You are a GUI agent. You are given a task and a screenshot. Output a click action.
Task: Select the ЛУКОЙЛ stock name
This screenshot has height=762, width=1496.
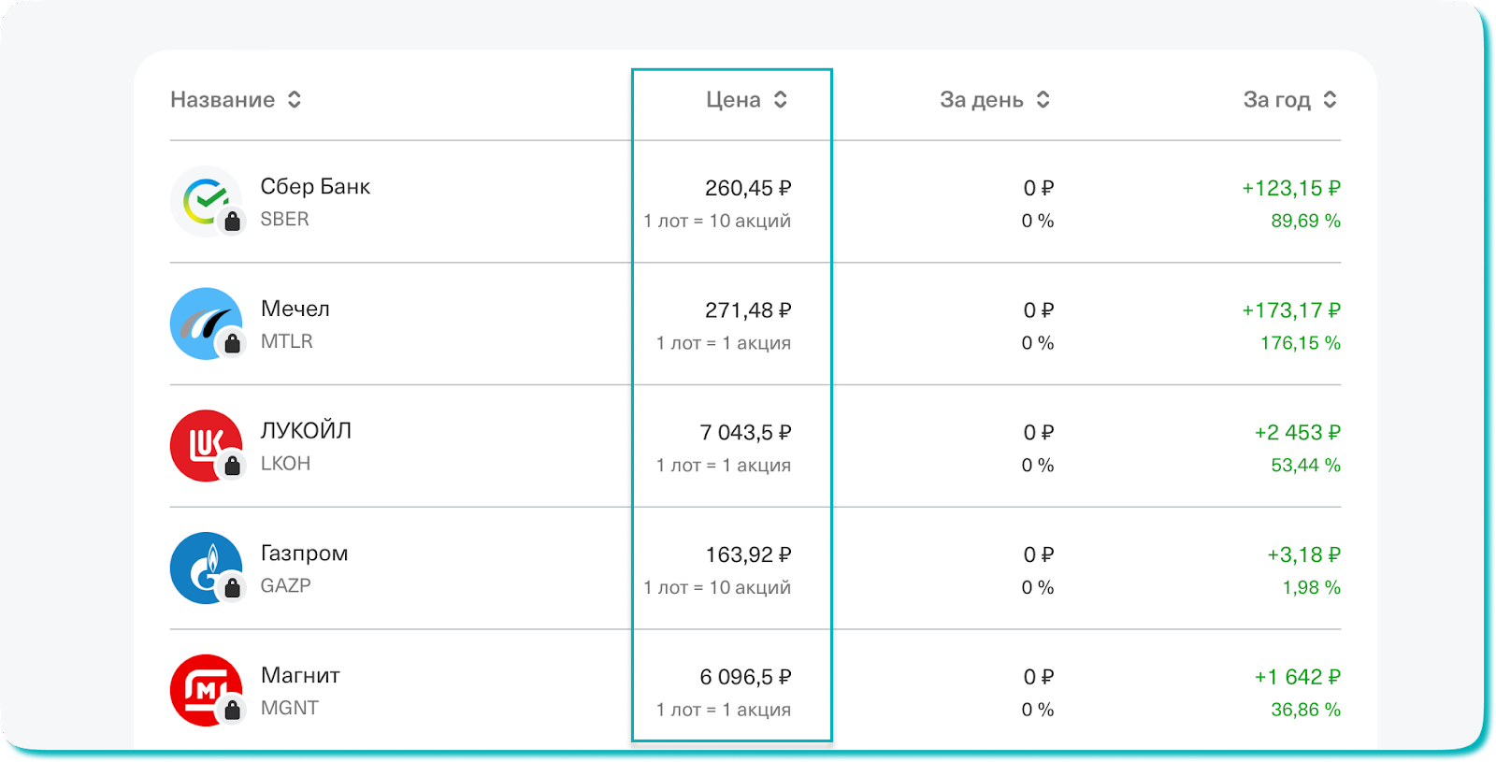tap(306, 431)
